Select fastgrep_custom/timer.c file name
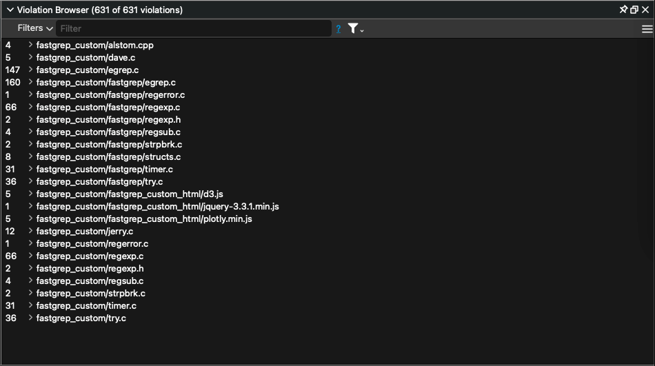This screenshot has width=655, height=366. [86, 305]
